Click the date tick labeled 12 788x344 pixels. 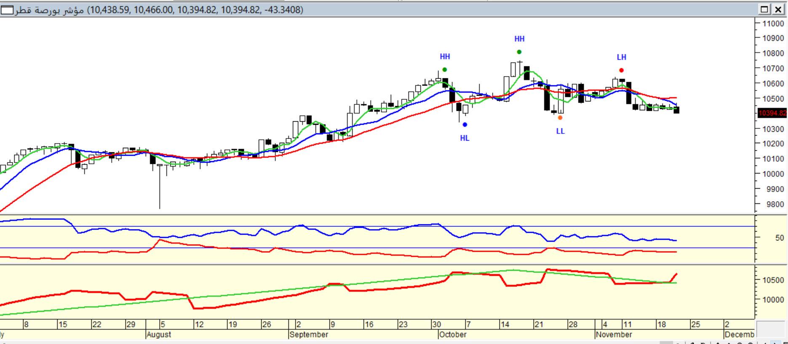click(199, 325)
